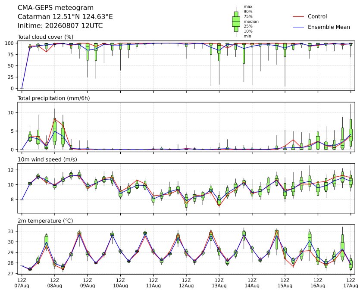Click the 'Total cloud cover (%)' panel title
363x293 pixels.
pos(46,37)
